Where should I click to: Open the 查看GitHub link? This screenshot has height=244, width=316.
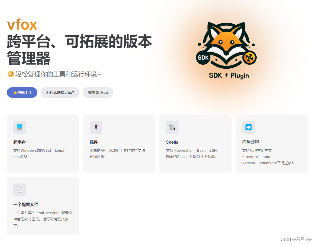click(x=98, y=93)
